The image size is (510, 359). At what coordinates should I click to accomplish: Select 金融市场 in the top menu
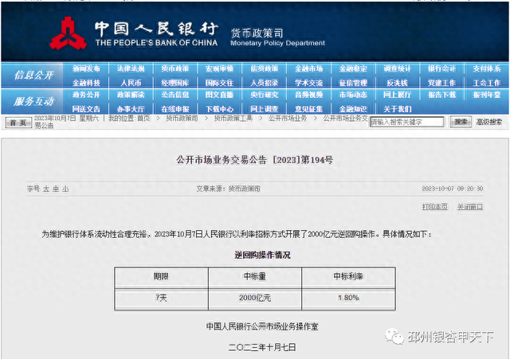(308, 68)
